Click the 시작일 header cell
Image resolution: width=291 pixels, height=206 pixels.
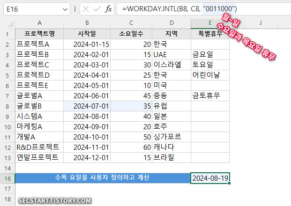coord(87,34)
